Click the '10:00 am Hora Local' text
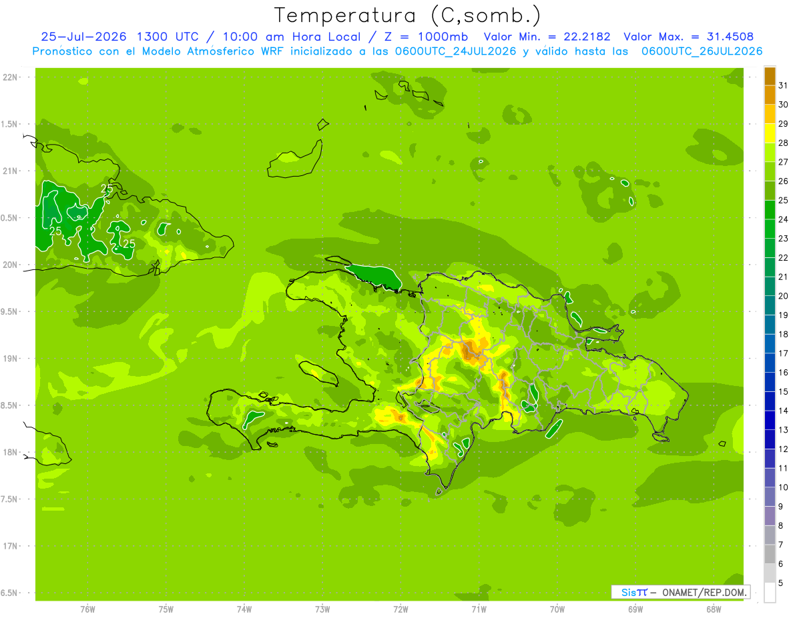This screenshot has height=618, width=801. coord(290,37)
